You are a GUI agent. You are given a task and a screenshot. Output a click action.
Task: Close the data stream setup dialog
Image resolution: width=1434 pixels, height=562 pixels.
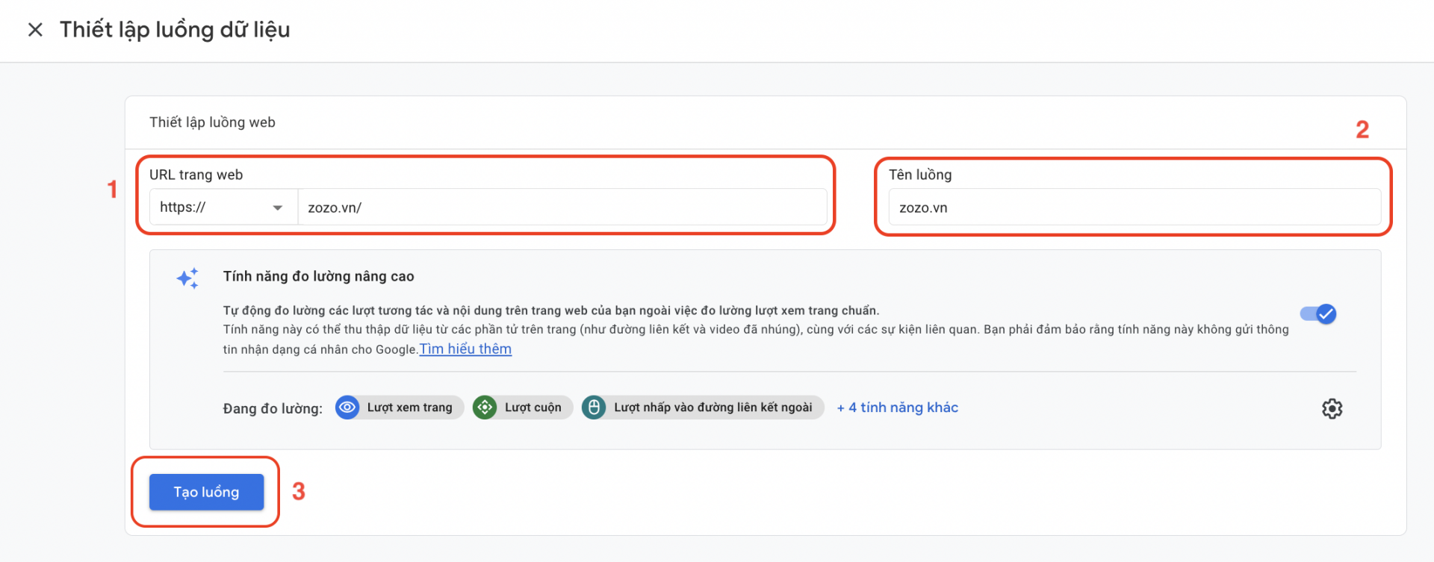coord(35,30)
